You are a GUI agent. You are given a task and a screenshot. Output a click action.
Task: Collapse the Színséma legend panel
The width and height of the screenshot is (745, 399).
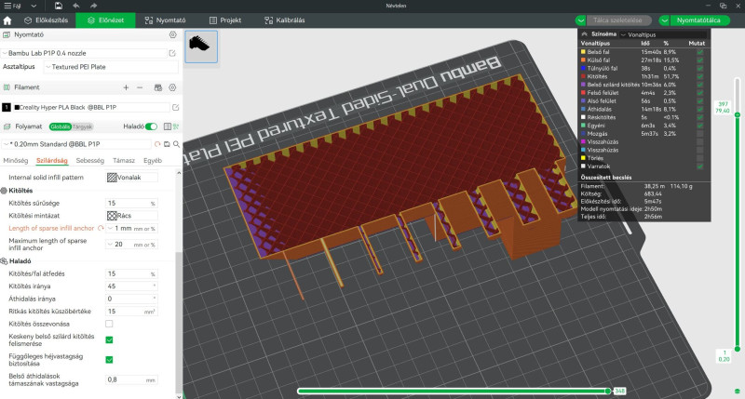[x=585, y=34]
